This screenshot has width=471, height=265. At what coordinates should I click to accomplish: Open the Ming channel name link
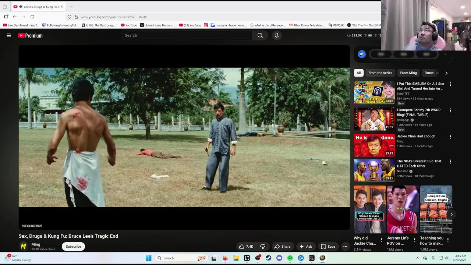pos(36,244)
